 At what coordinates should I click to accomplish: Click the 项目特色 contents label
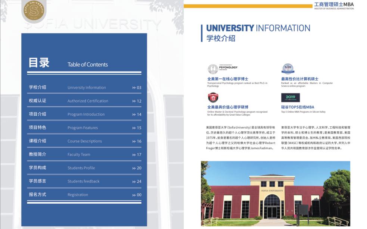(37, 128)
